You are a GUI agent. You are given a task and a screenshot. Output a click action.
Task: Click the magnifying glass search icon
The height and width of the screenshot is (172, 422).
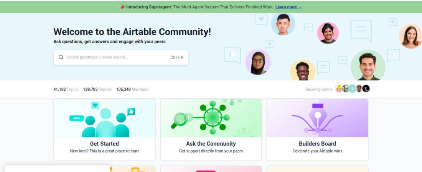[x=61, y=57]
